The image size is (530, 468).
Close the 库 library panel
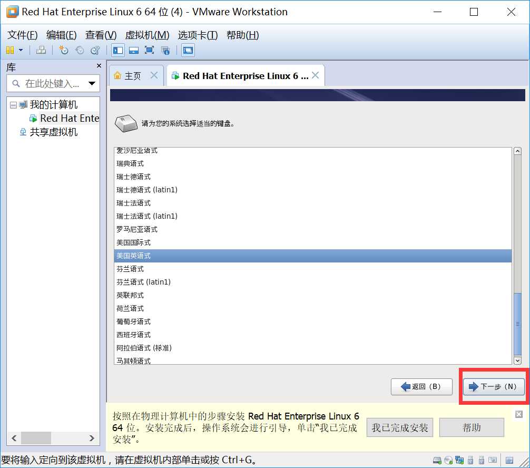(99, 65)
